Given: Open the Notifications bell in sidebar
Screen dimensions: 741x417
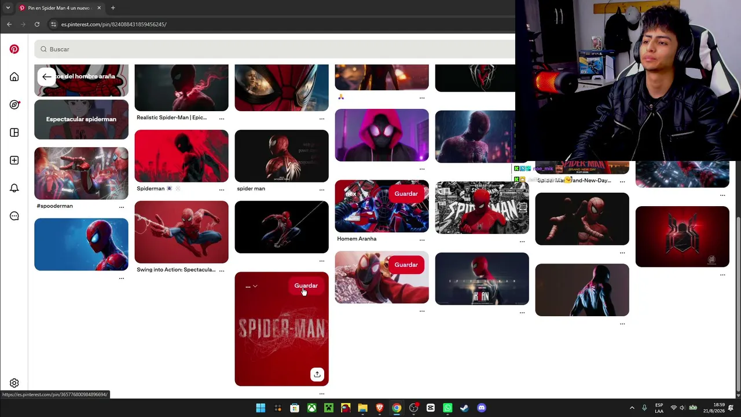Looking at the screenshot, I should 14,188.
